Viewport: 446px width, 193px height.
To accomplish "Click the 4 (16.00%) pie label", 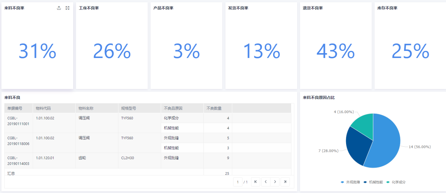I will [344, 112].
